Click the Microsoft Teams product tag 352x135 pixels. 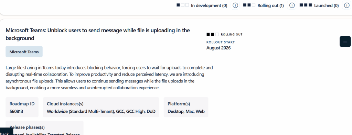click(x=24, y=52)
